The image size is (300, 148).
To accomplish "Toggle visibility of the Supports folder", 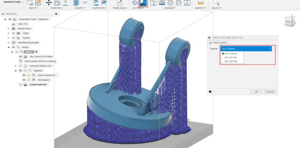I will pos(20,70).
